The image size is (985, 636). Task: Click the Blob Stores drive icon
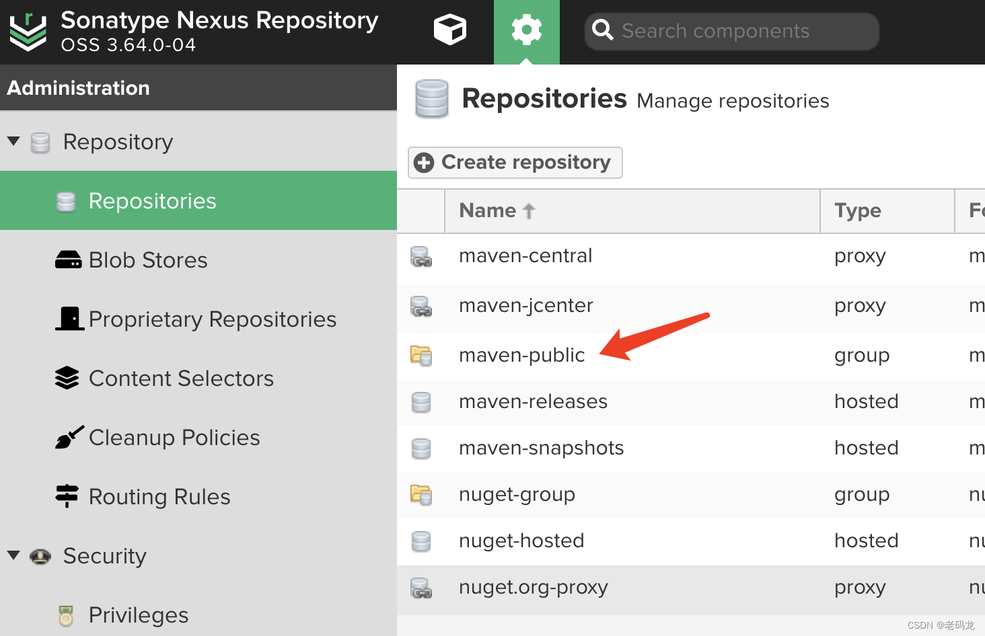pyautogui.click(x=68, y=260)
